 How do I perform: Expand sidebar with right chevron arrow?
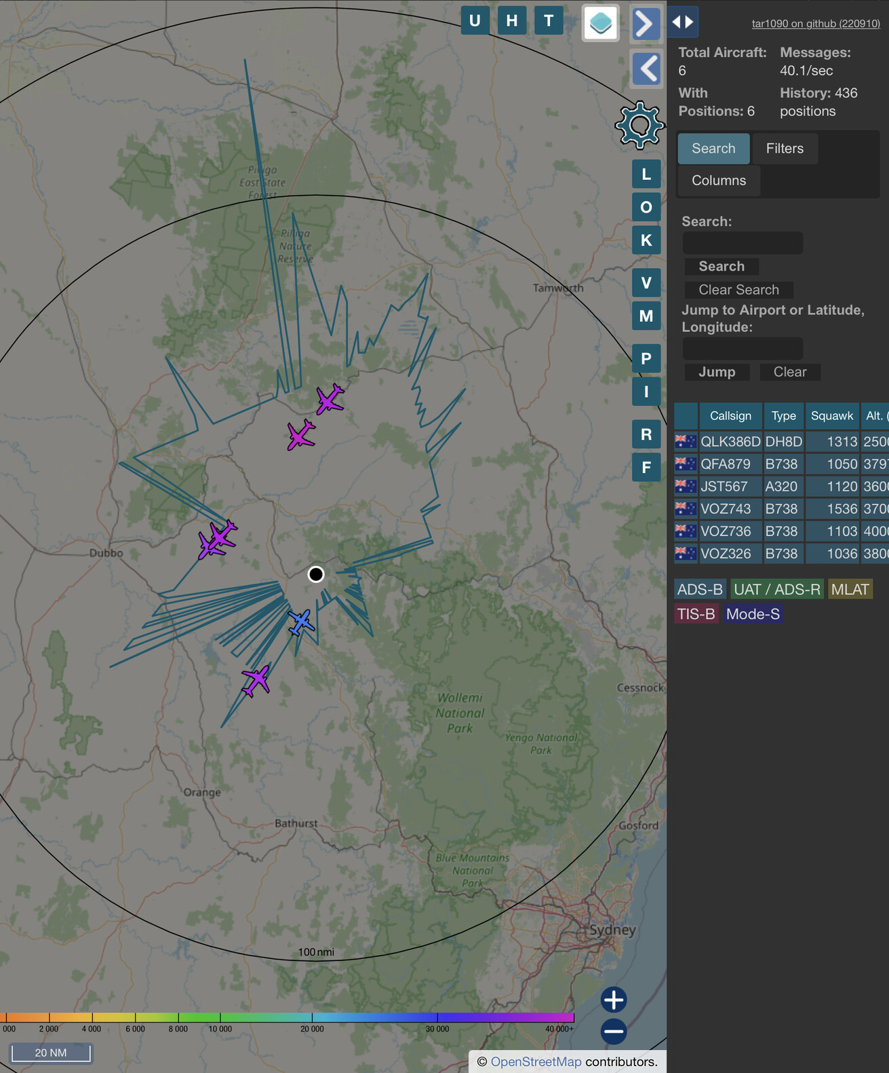[x=646, y=24]
